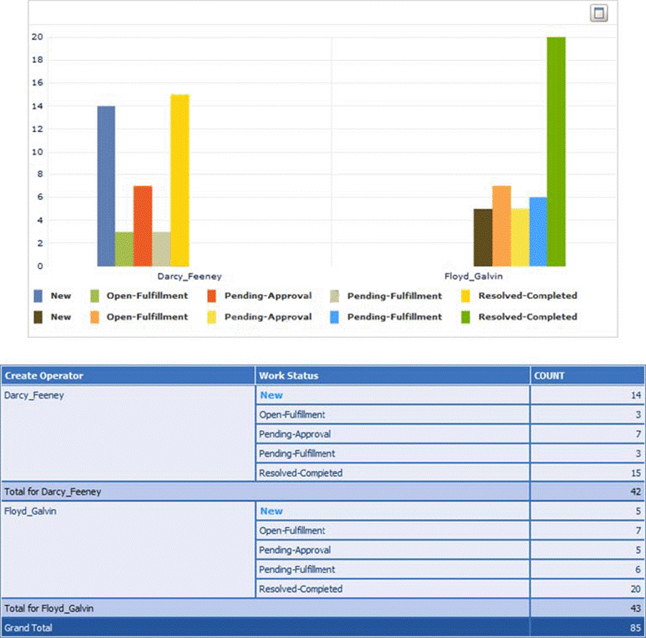Click the blue New legend swatch
Viewport: 646px width, 638px height.
38,296
